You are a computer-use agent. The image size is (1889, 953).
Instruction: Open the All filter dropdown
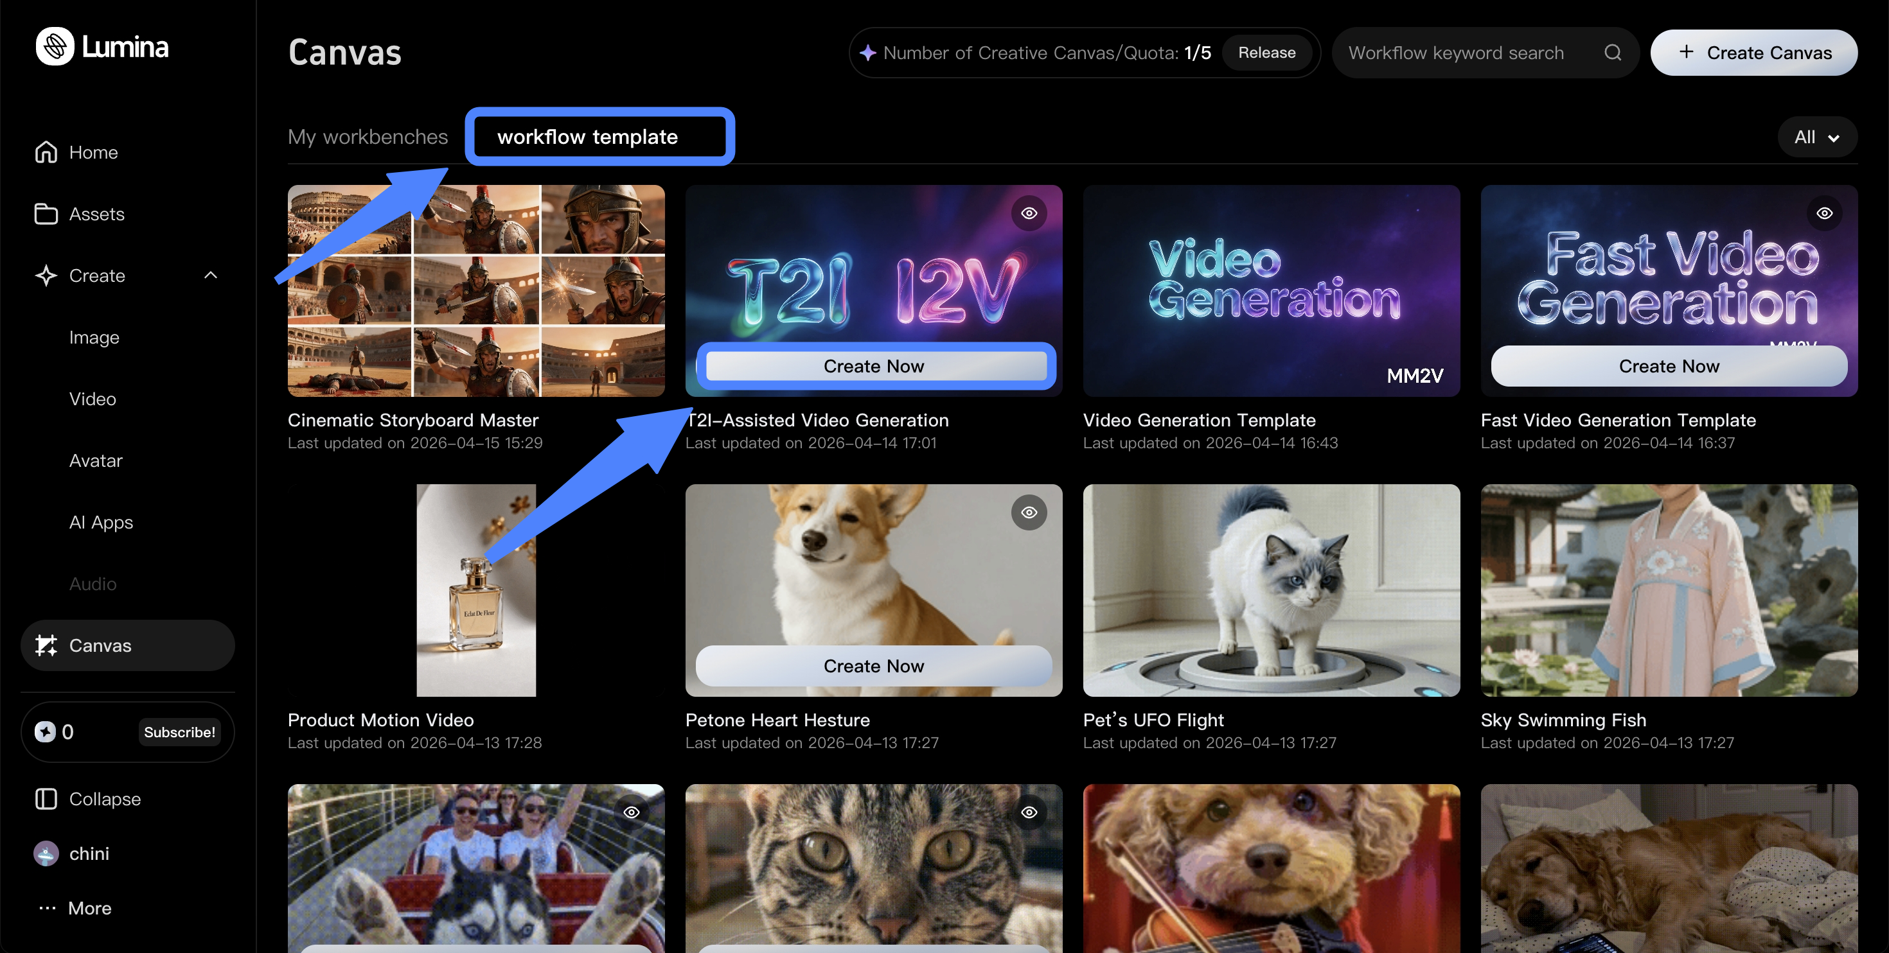(x=1817, y=136)
